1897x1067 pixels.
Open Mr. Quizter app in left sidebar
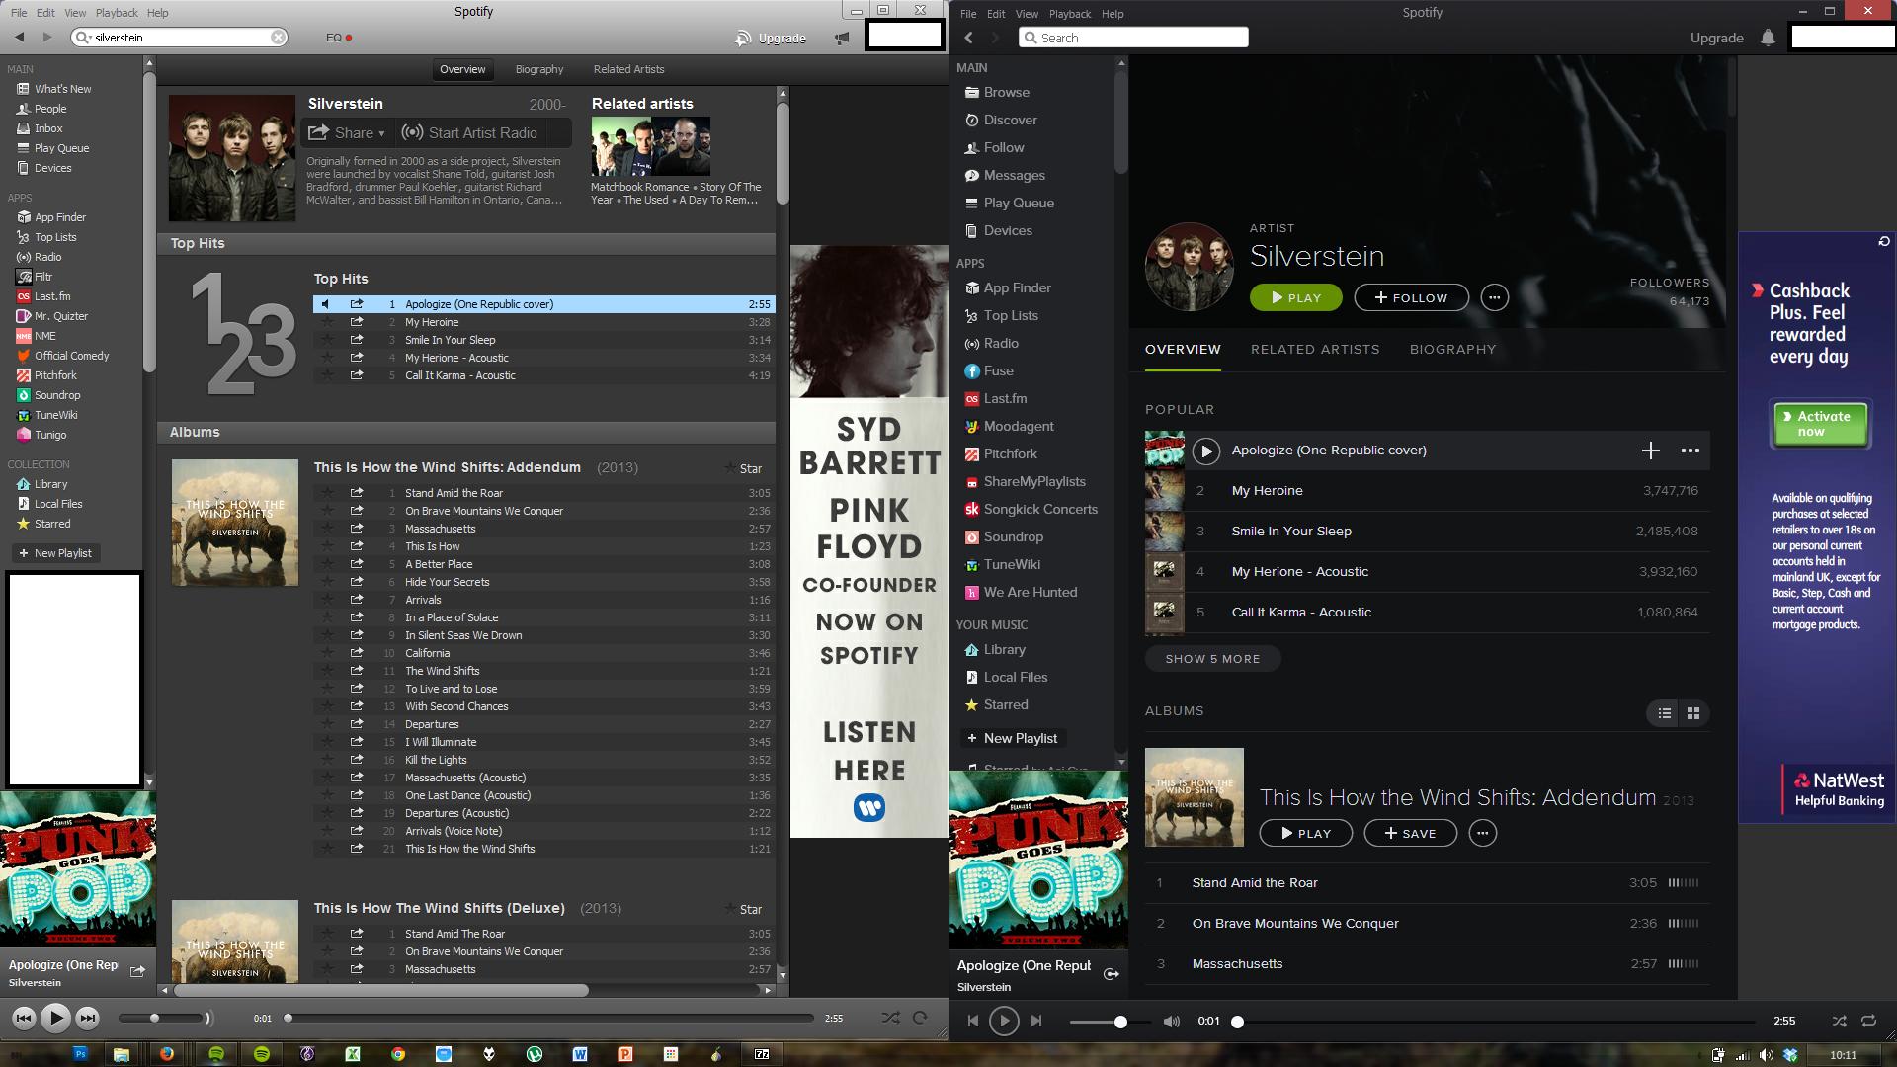click(52, 316)
